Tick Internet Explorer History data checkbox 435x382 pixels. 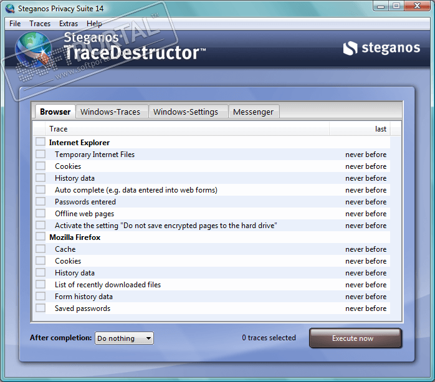click(x=41, y=178)
